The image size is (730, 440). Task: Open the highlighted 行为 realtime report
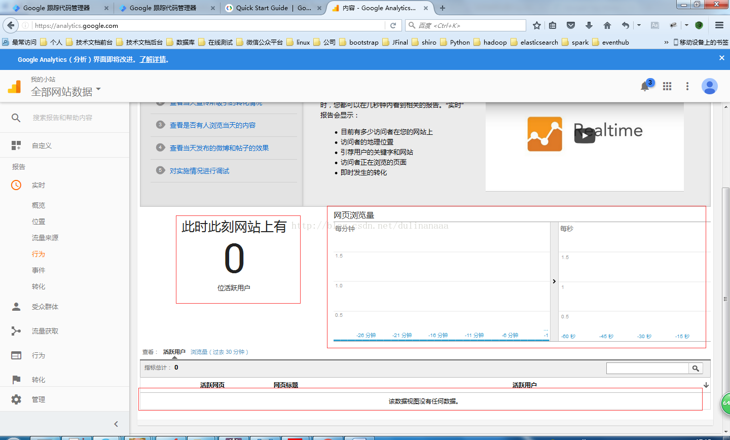point(39,254)
